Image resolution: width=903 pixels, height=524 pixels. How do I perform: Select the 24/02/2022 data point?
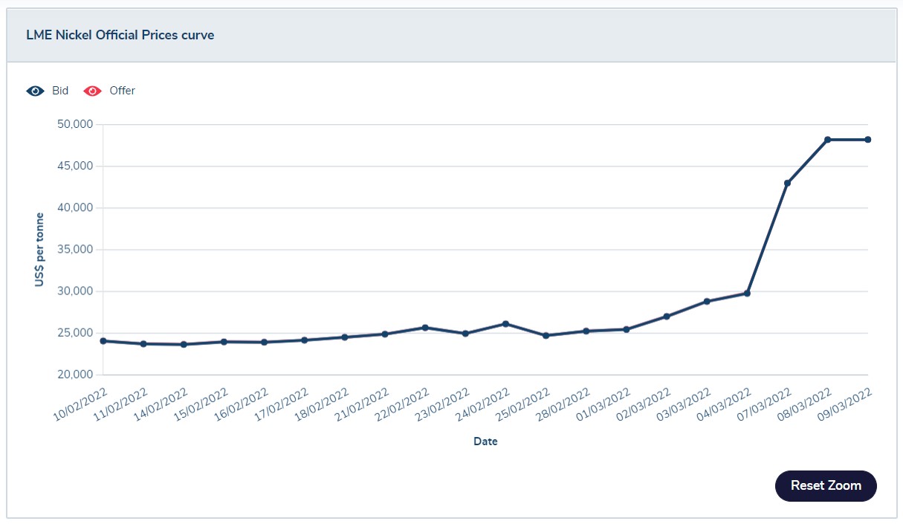point(505,323)
